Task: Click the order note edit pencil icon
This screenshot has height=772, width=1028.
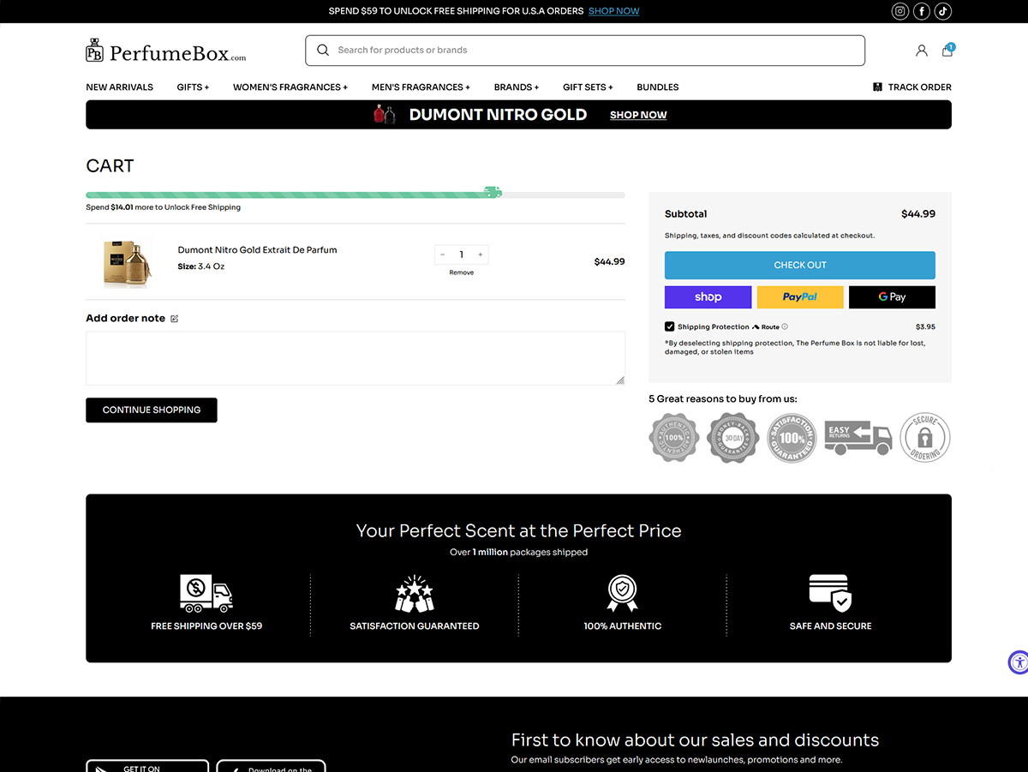Action: tap(175, 319)
